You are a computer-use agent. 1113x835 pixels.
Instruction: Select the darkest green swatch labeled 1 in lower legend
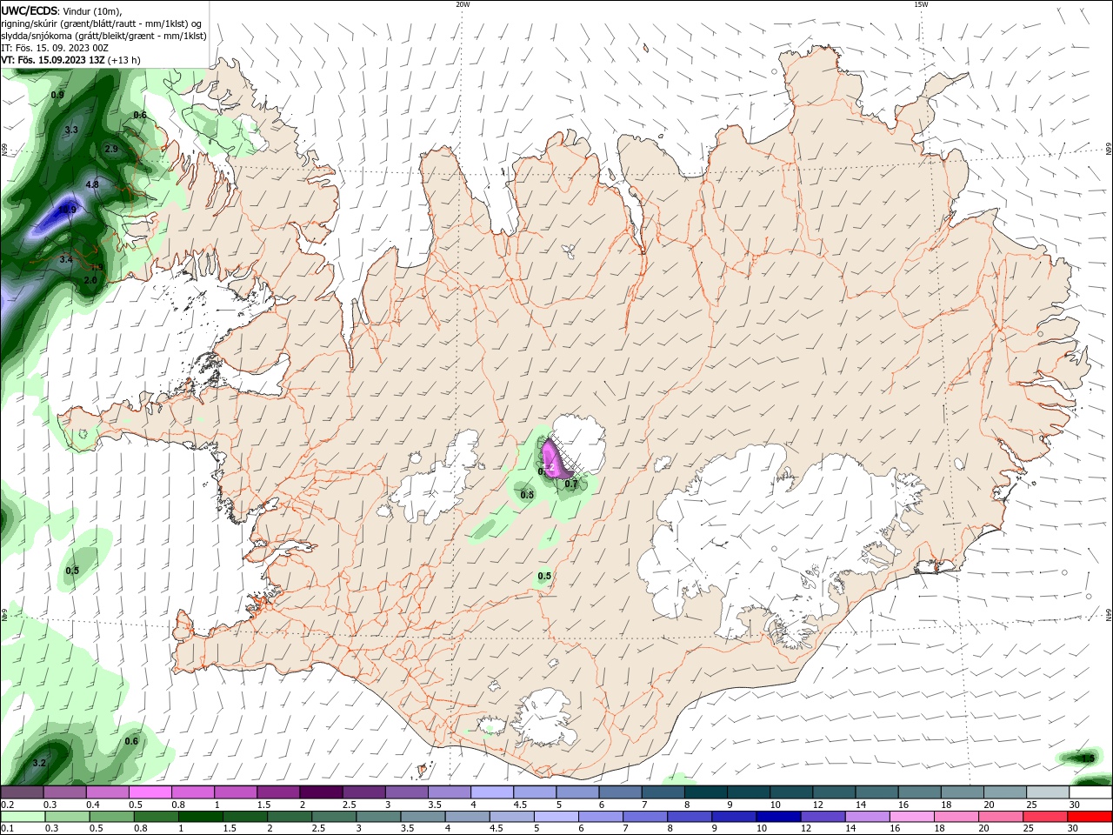pyautogui.click(x=200, y=817)
